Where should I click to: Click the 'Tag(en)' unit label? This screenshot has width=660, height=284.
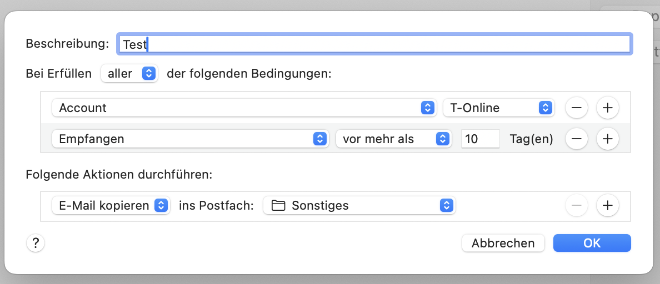click(x=531, y=139)
